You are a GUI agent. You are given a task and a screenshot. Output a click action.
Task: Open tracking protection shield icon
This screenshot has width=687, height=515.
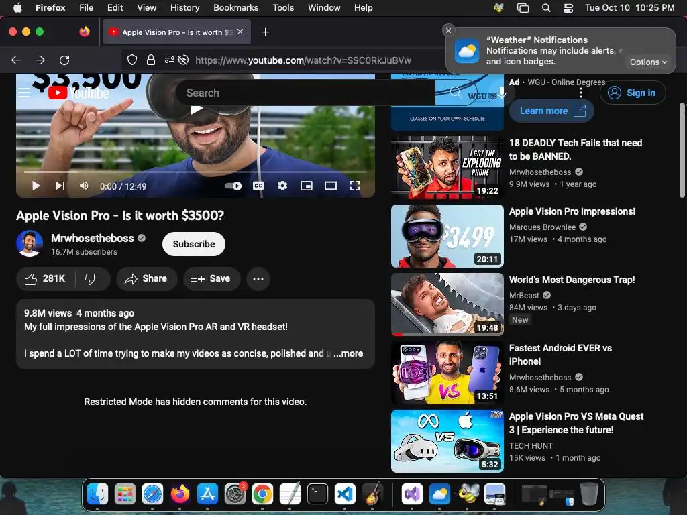pyautogui.click(x=132, y=60)
